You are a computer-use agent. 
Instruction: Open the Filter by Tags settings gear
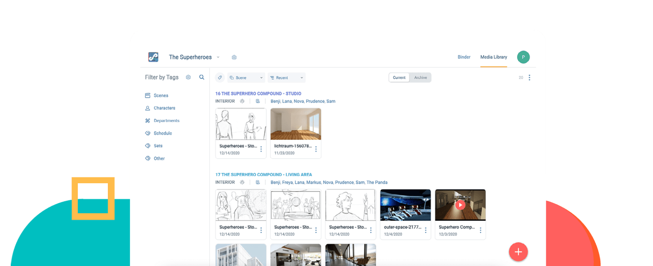click(188, 77)
